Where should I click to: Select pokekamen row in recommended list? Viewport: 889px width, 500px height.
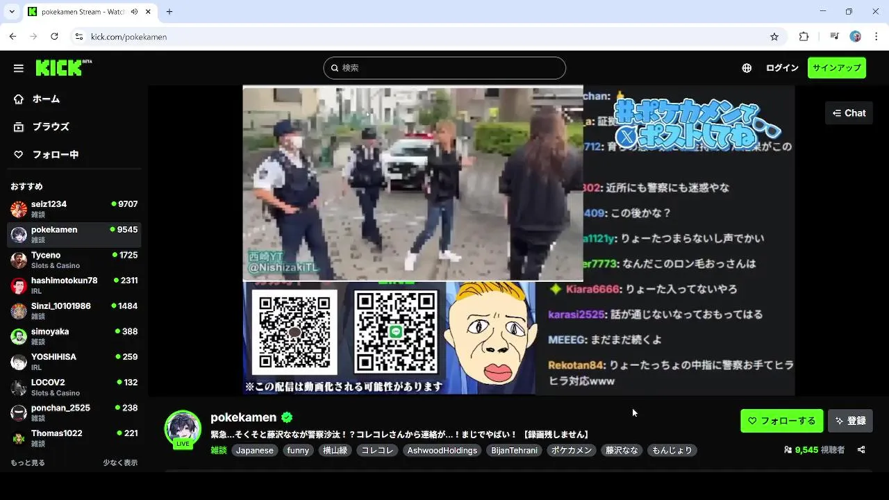pos(74,235)
